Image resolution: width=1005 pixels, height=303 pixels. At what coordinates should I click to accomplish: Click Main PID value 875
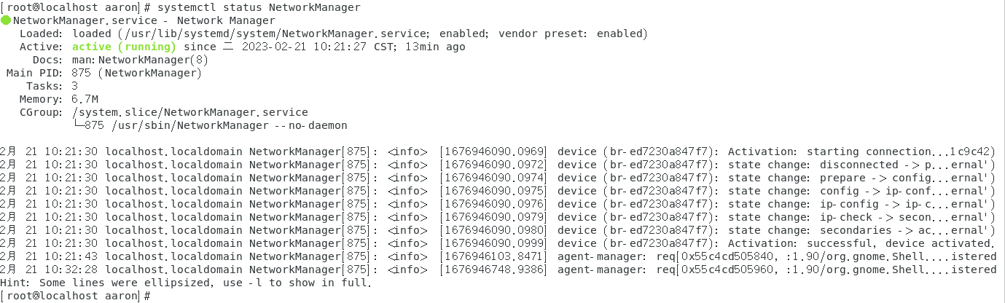tap(82, 73)
